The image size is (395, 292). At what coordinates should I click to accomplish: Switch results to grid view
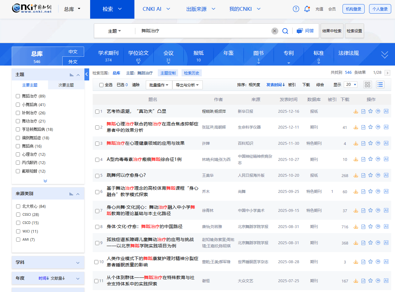coord(367,85)
